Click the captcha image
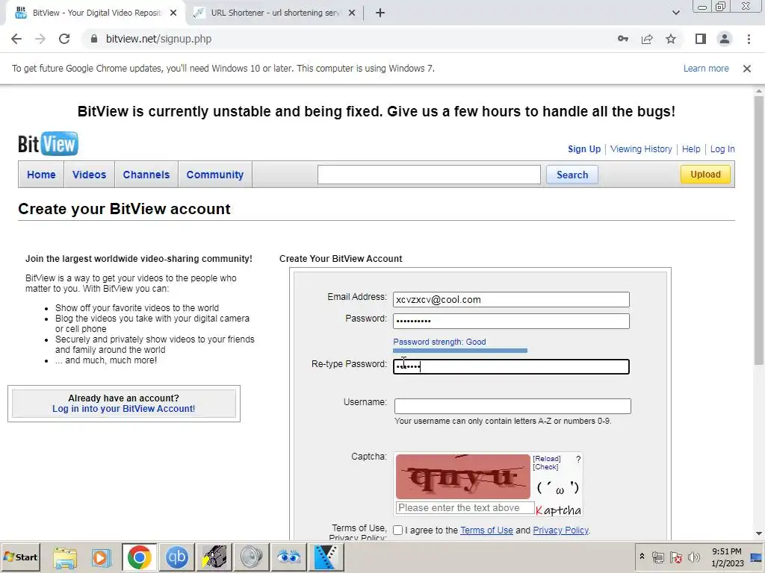This screenshot has height=573, width=765. tap(462, 477)
